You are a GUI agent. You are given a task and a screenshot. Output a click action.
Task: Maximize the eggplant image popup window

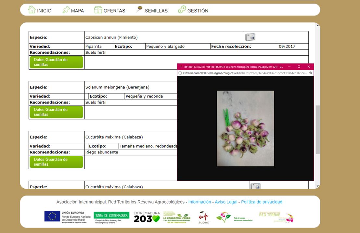tap(299, 67)
